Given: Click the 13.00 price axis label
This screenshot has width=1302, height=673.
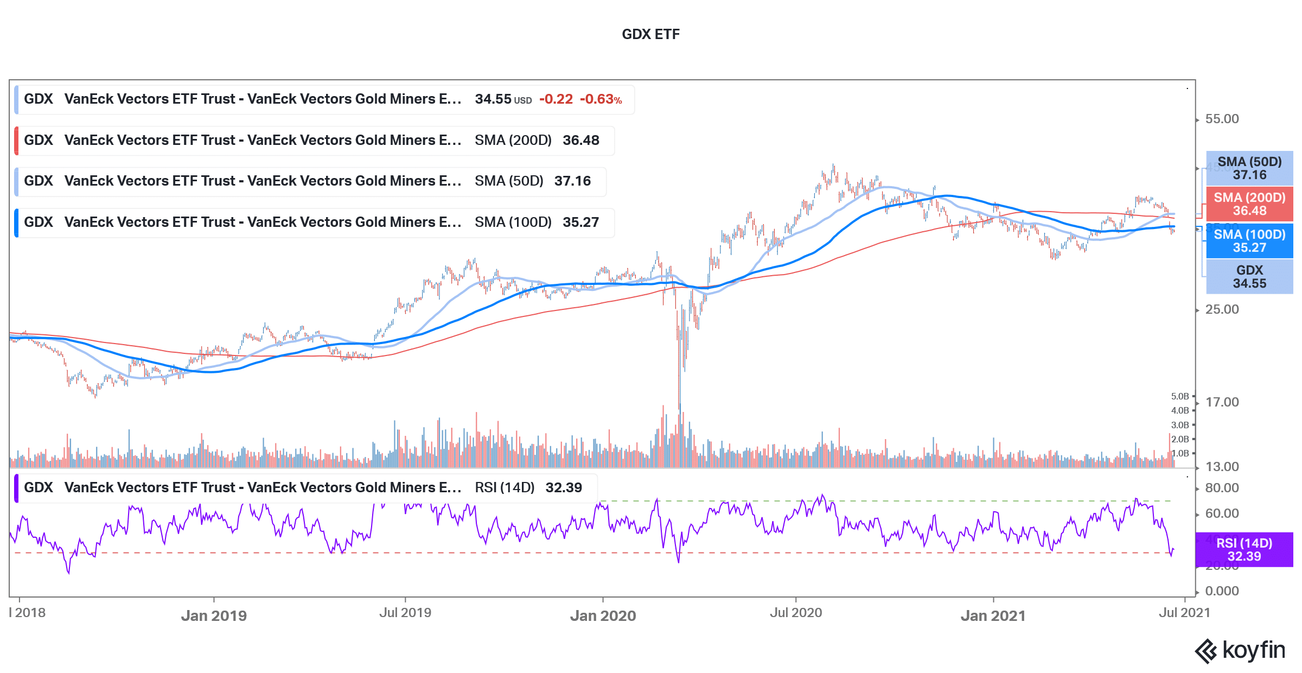Looking at the screenshot, I should coord(1222,467).
